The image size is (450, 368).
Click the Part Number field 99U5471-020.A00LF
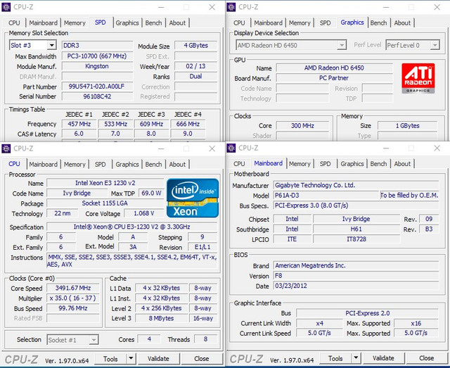click(x=97, y=87)
